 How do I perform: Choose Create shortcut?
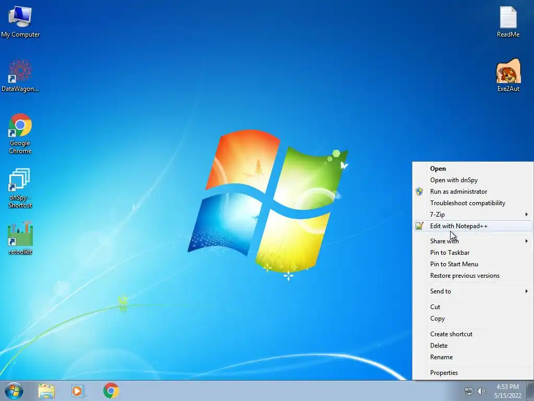coord(472,334)
